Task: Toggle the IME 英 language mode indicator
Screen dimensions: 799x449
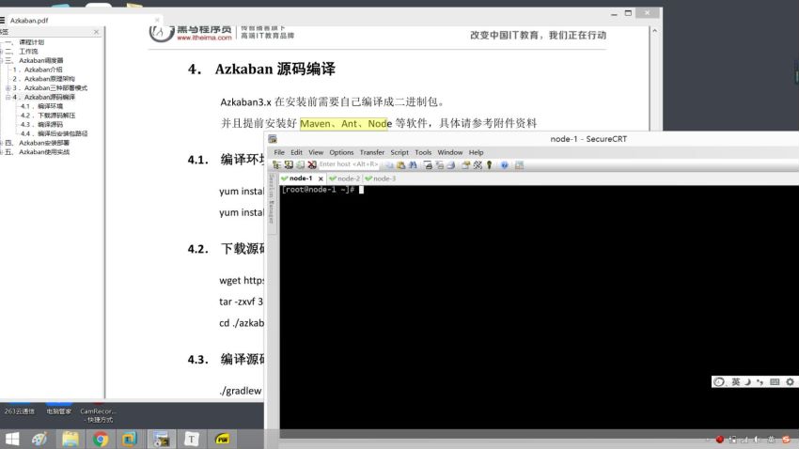Action: click(x=736, y=382)
